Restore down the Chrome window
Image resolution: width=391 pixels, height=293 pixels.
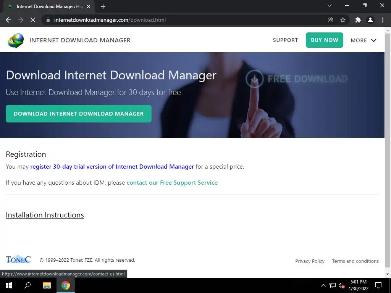click(x=365, y=5)
